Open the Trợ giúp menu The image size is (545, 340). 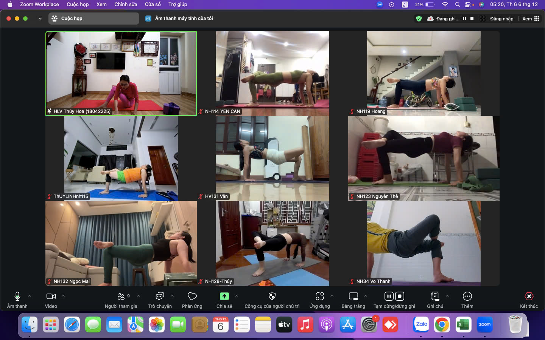178,4
